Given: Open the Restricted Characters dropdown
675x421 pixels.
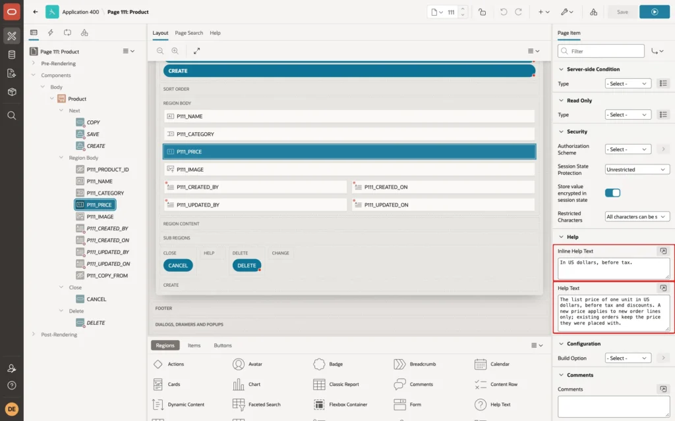Looking at the screenshot, I should (637, 217).
